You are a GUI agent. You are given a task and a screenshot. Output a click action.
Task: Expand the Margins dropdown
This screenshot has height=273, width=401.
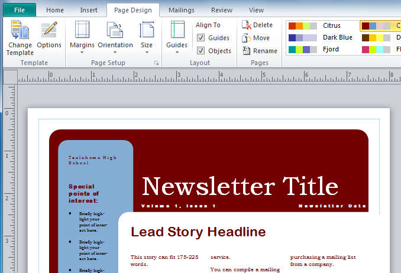(82, 52)
